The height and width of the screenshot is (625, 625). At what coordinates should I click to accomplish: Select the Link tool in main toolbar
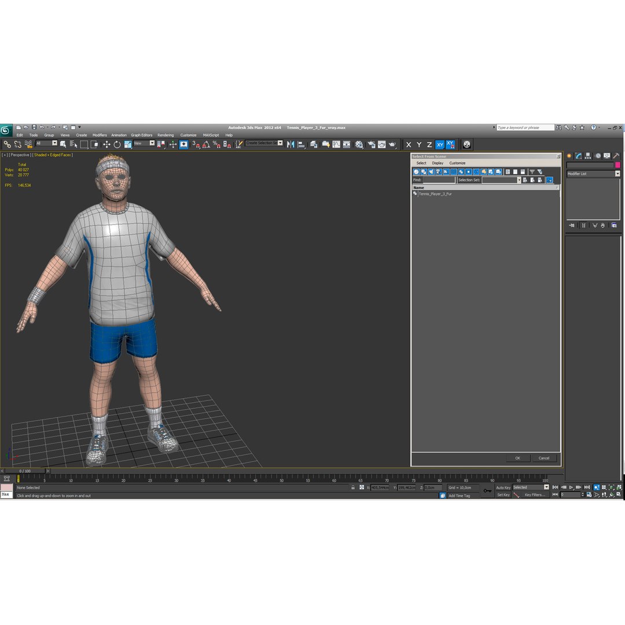(7, 144)
